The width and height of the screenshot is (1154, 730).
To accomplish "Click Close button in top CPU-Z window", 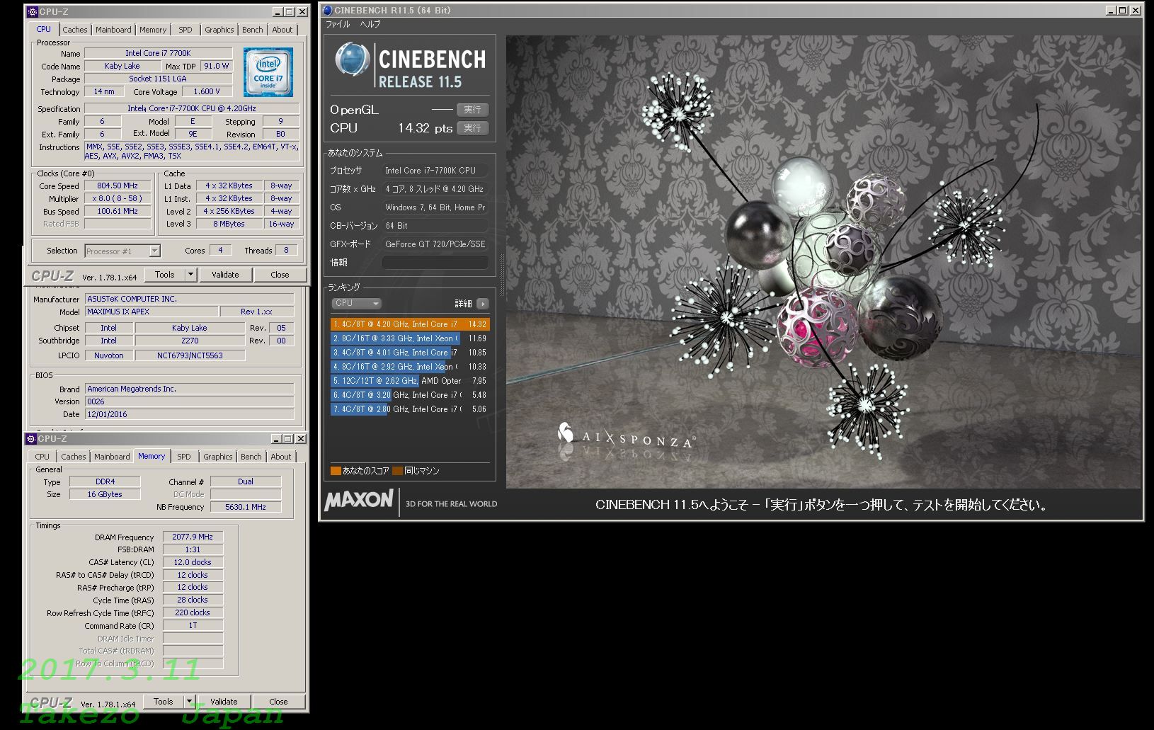I will click(x=280, y=275).
